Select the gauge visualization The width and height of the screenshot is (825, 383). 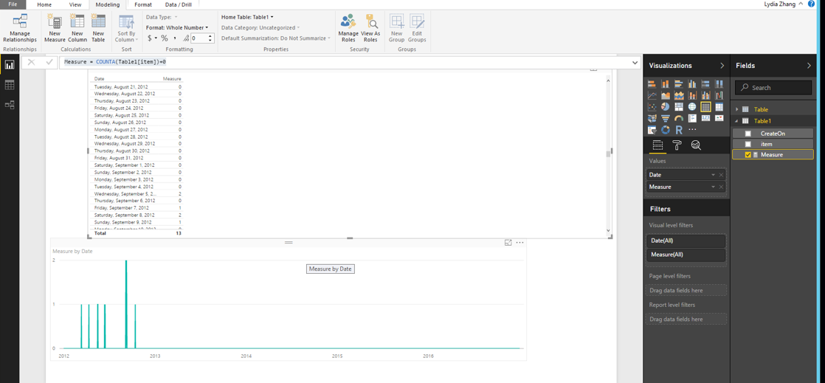point(679,118)
